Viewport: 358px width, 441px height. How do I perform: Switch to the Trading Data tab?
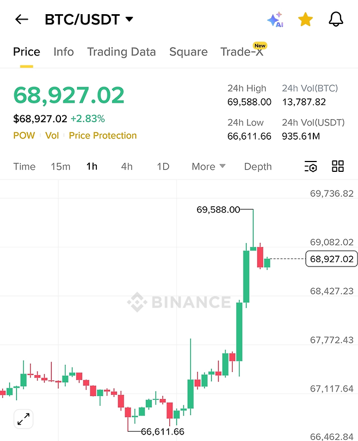121,52
